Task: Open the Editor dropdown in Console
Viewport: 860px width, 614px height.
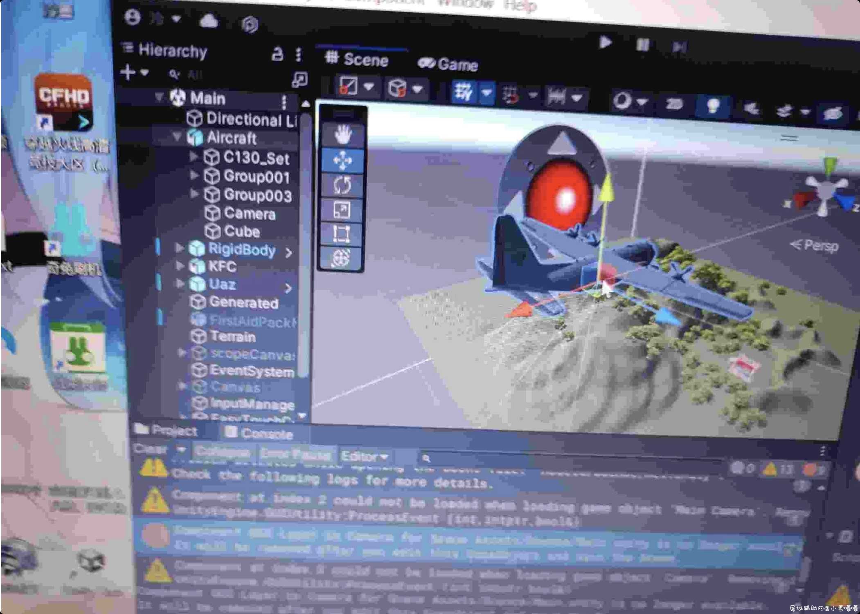Action: click(364, 455)
